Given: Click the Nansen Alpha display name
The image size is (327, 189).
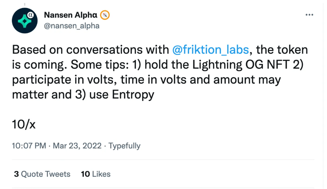Looking at the screenshot, I should [71, 15].
